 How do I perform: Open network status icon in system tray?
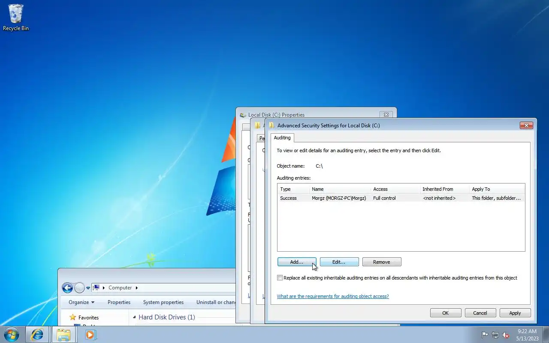point(495,335)
